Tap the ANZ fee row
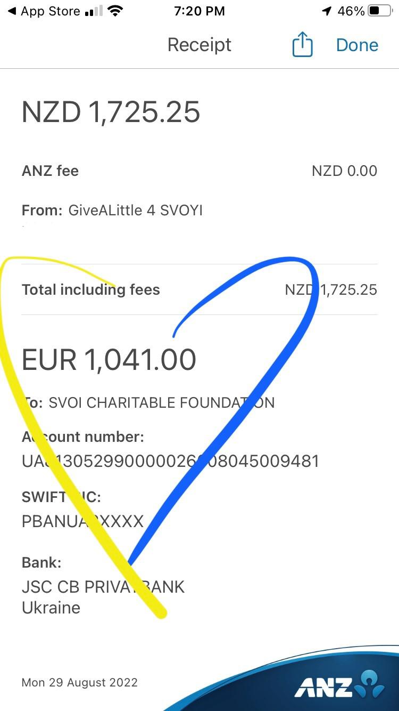This screenshot has width=399, height=711. point(199,171)
